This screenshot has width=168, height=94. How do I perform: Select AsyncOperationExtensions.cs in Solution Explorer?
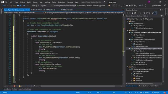tap(145, 53)
